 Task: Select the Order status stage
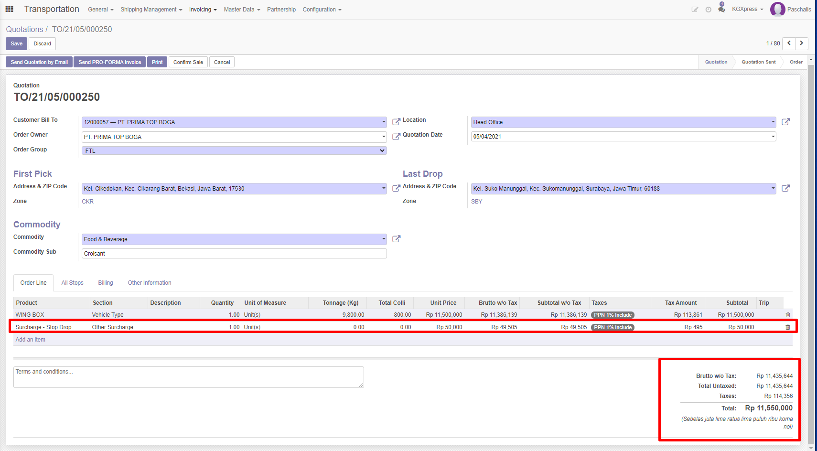796,62
